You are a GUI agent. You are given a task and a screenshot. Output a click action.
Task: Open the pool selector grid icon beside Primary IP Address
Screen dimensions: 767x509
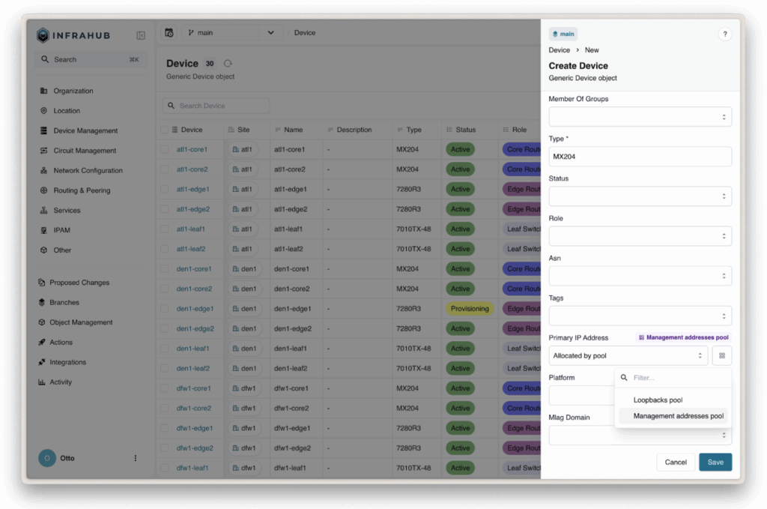(x=721, y=355)
